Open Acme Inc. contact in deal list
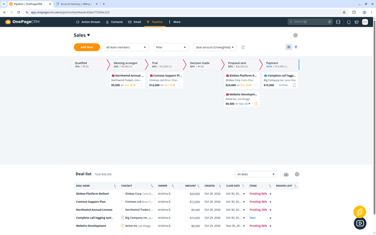This screenshot has height=235, width=376. tap(132, 226)
